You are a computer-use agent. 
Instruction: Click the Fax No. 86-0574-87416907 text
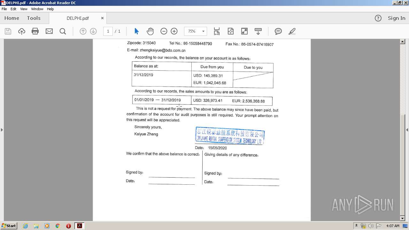(x=250, y=44)
